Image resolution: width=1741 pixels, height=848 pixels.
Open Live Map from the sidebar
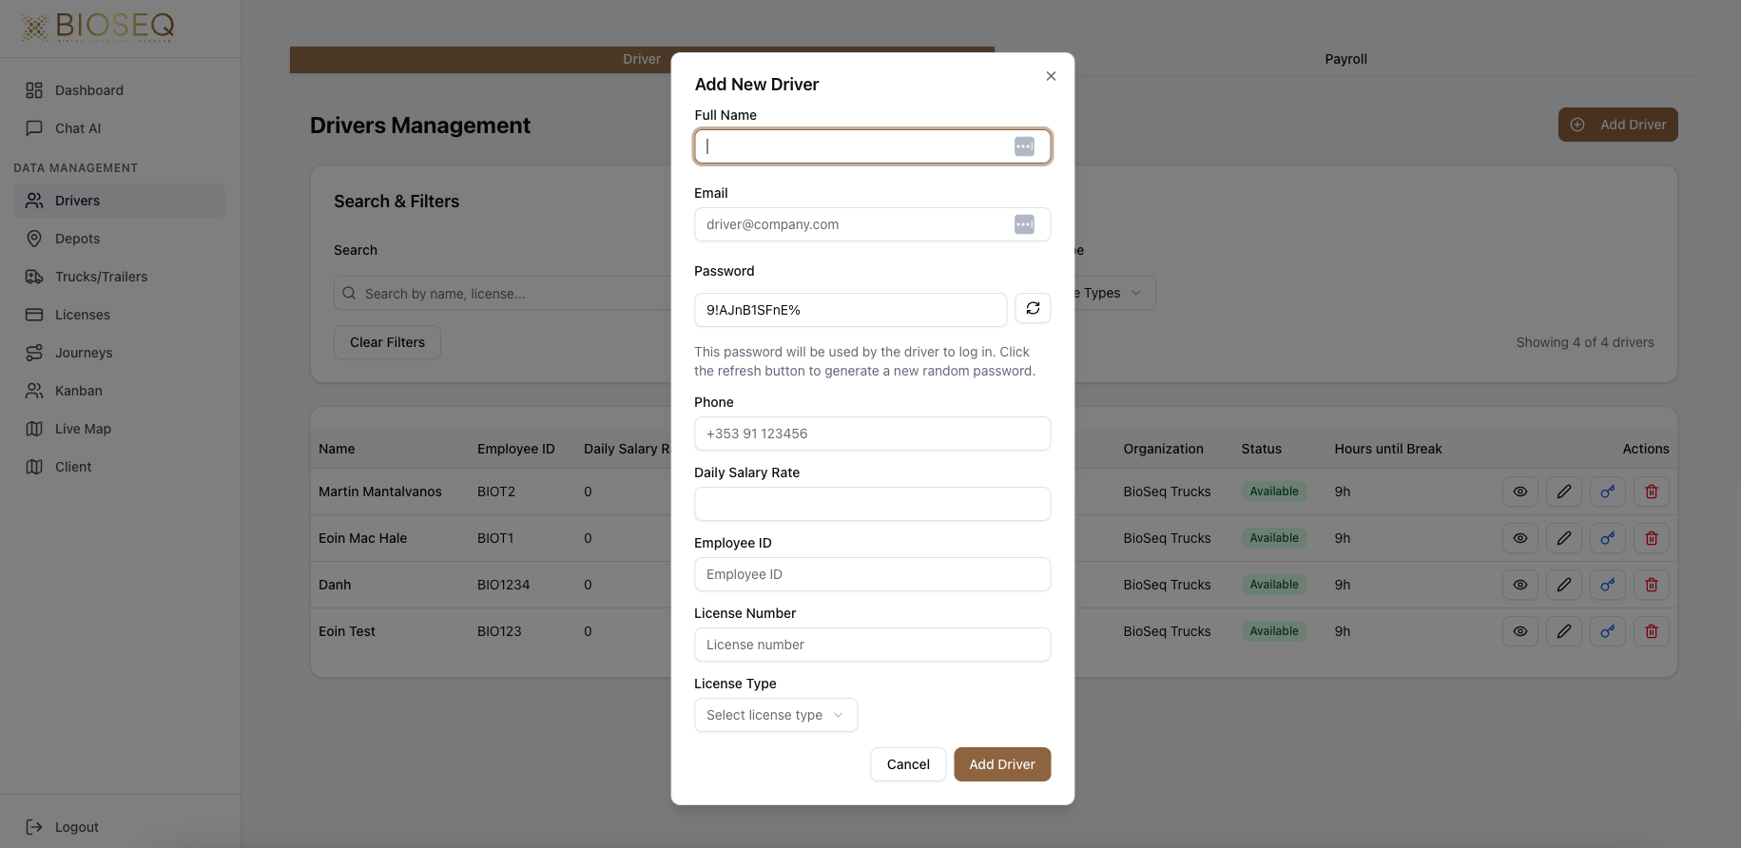[83, 429]
